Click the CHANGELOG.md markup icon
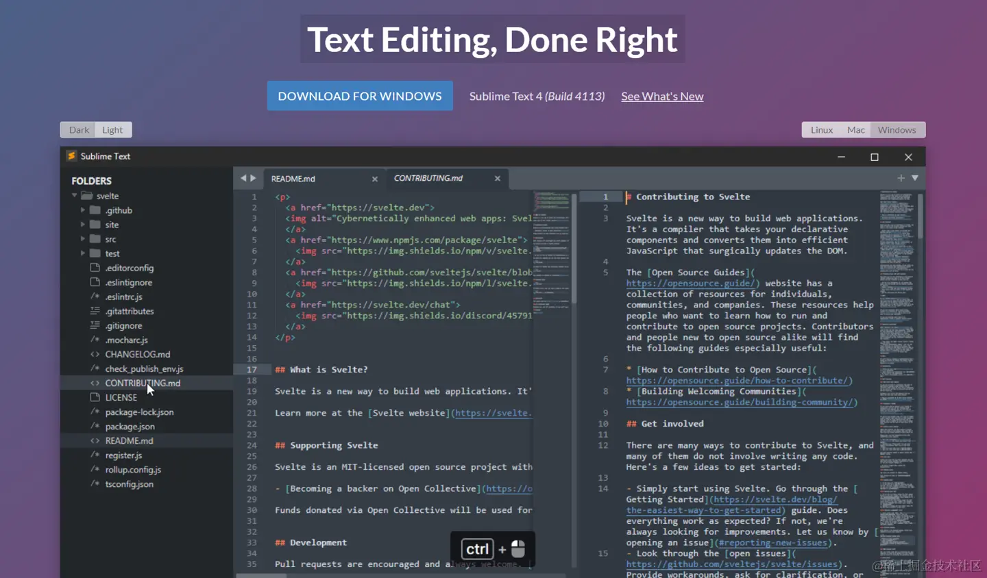Screen dimensions: 987x578 pos(95,354)
